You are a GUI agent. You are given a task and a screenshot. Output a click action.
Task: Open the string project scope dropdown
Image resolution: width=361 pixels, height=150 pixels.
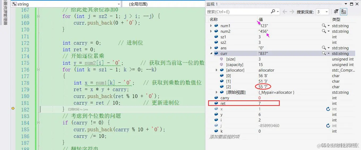click(x=119, y=4)
